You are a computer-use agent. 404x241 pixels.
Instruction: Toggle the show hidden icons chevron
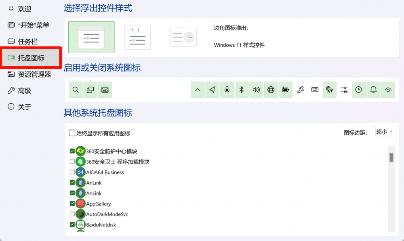(198, 90)
